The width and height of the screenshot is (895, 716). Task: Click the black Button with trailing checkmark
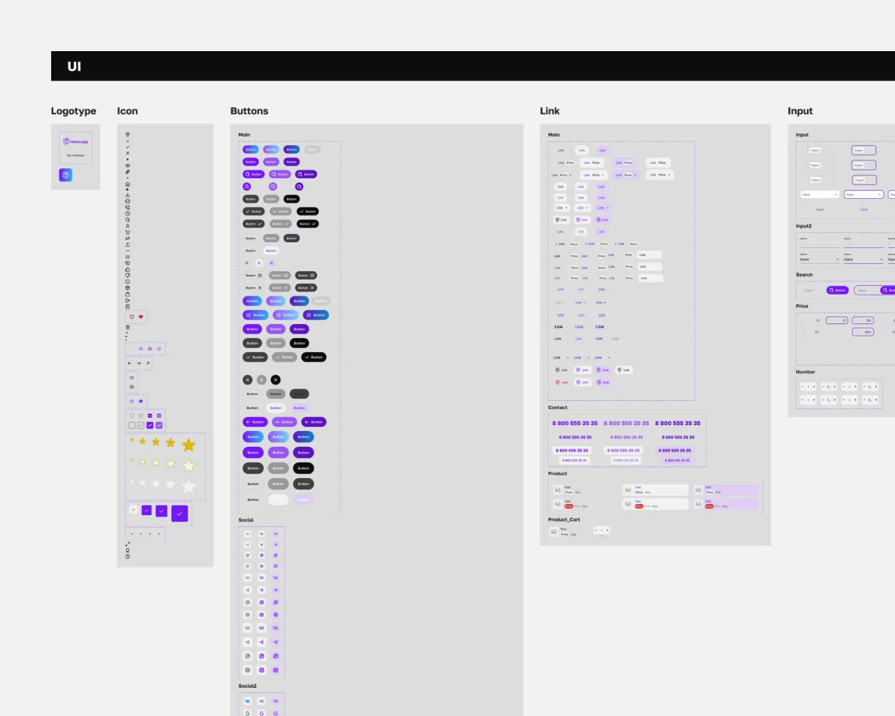(307, 224)
